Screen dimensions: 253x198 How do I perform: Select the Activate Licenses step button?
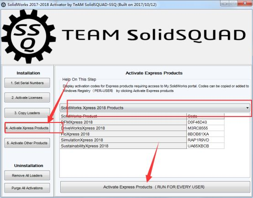pyautogui.click(x=27, y=97)
